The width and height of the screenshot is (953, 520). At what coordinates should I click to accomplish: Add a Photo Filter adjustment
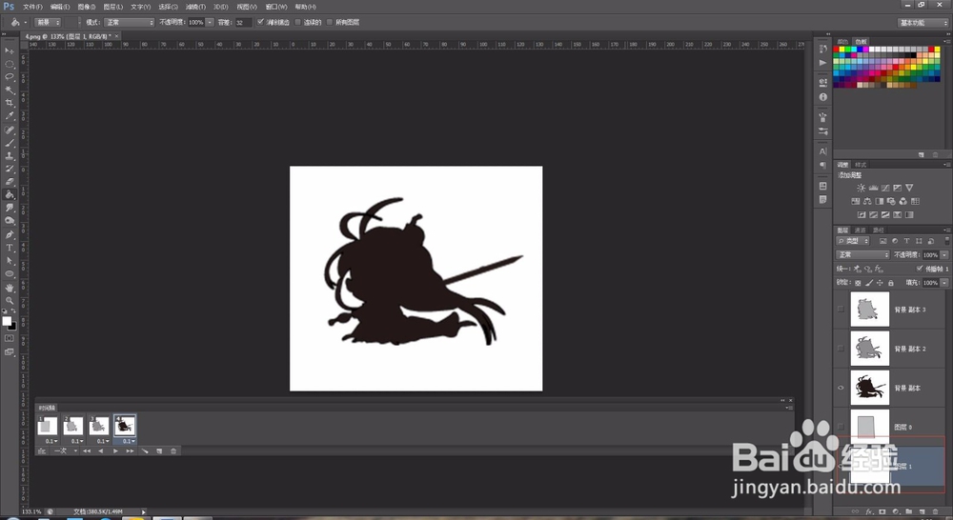[x=891, y=201]
